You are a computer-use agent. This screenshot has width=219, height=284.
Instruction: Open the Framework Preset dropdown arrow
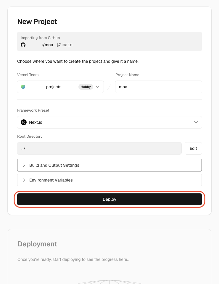tap(196, 122)
